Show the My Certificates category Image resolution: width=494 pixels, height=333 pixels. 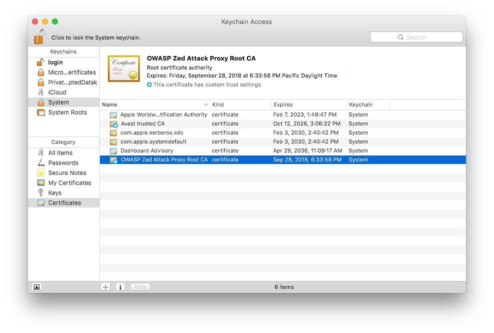point(63,183)
